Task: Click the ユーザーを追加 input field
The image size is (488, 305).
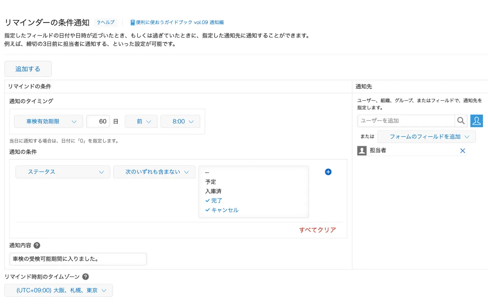Action: tap(406, 121)
